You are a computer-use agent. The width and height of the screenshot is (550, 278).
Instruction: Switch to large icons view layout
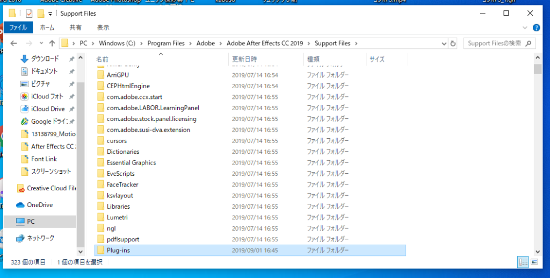click(x=534, y=262)
